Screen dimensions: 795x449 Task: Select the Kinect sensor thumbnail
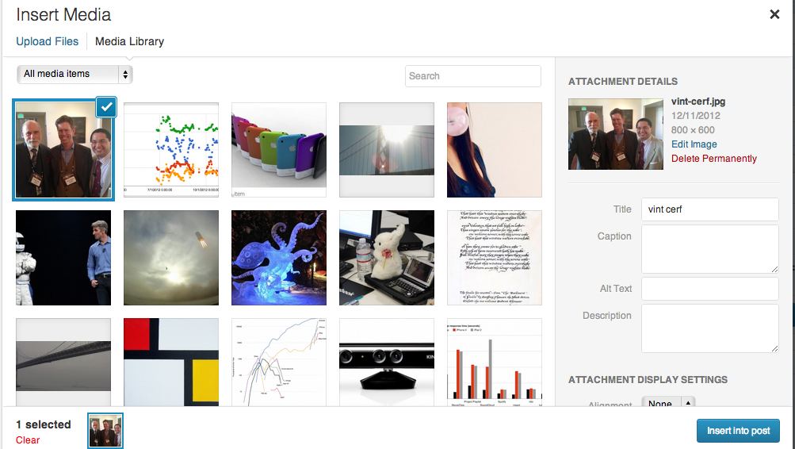click(x=387, y=363)
